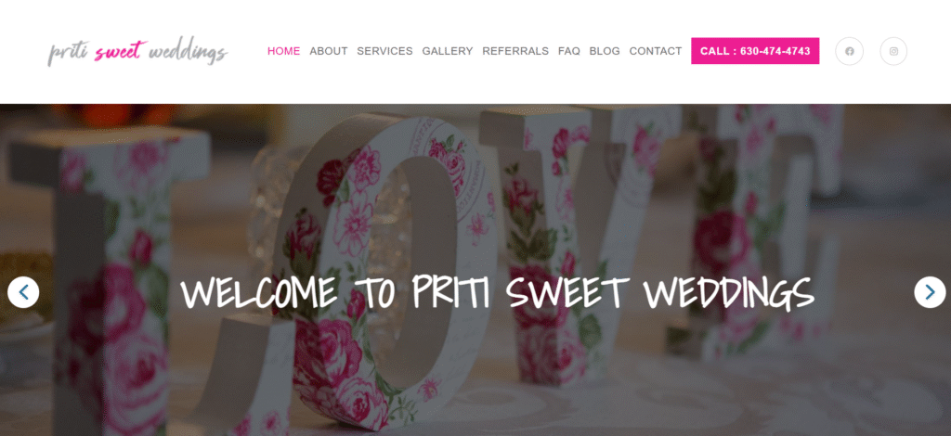Click the priti sweet weddings logo
The image size is (951, 436).
tap(137, 52)
